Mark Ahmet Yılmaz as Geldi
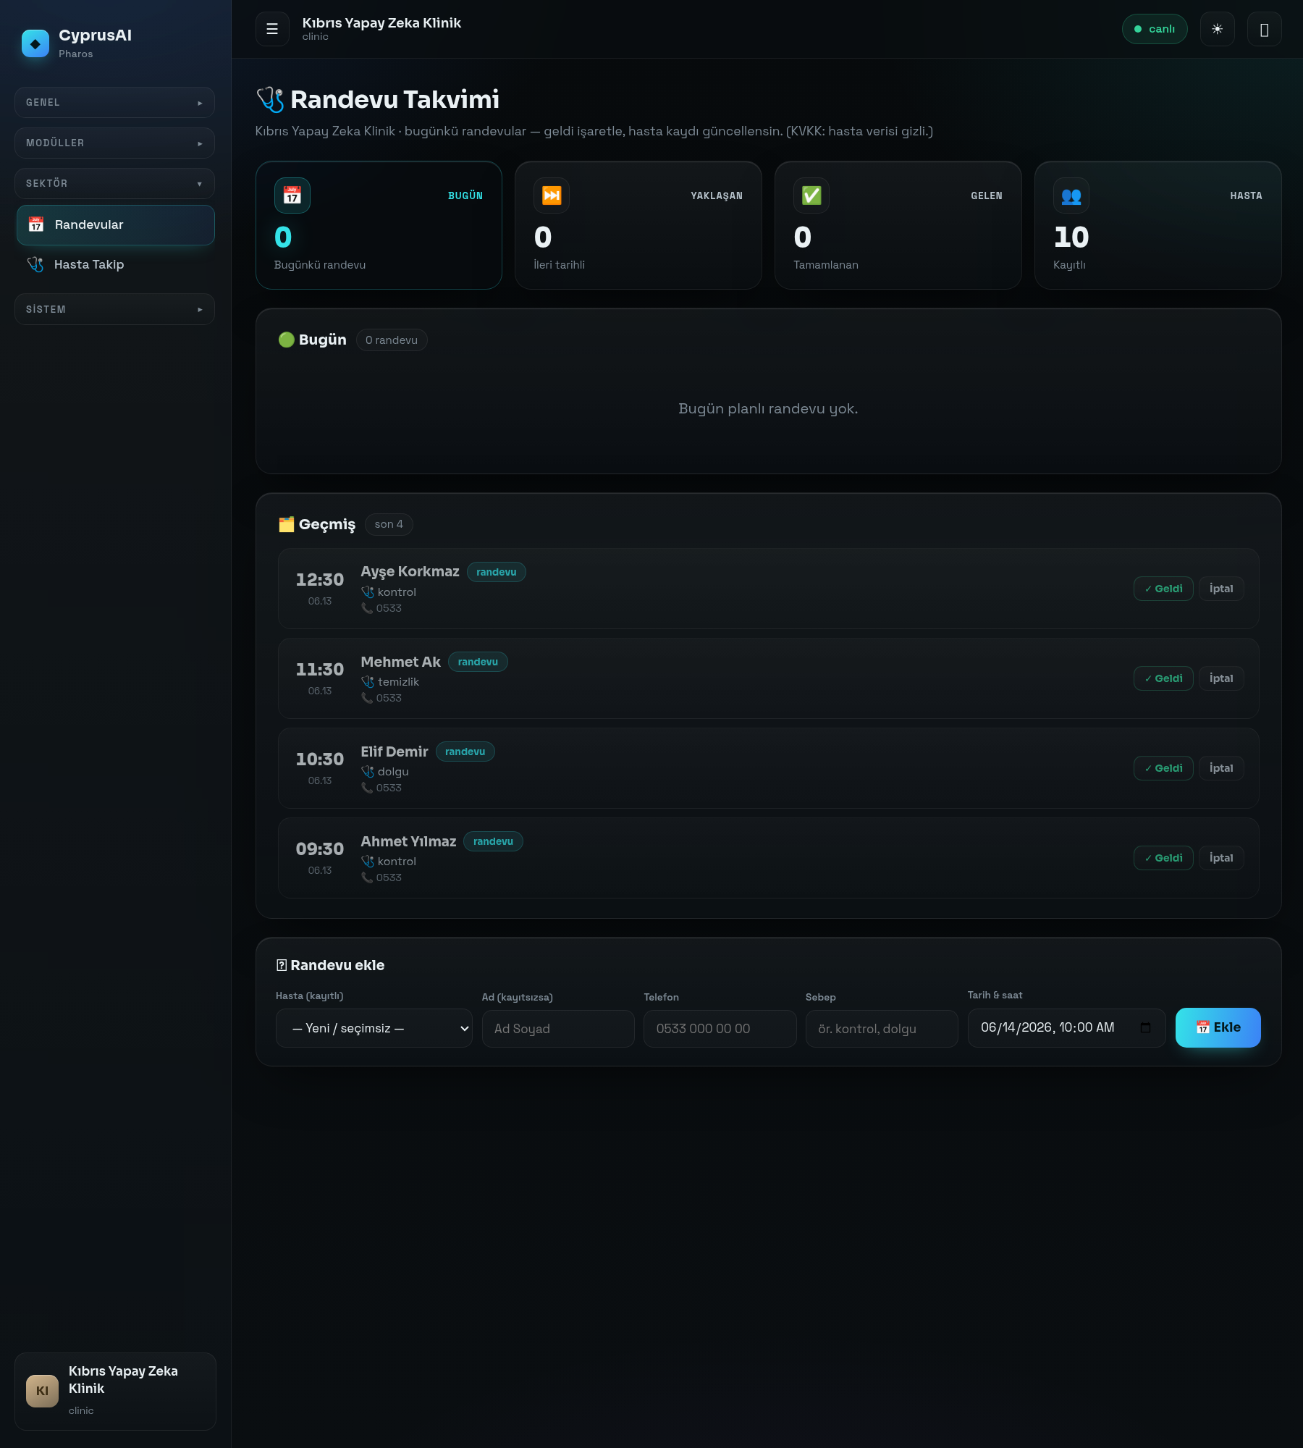 (1163, 858)
